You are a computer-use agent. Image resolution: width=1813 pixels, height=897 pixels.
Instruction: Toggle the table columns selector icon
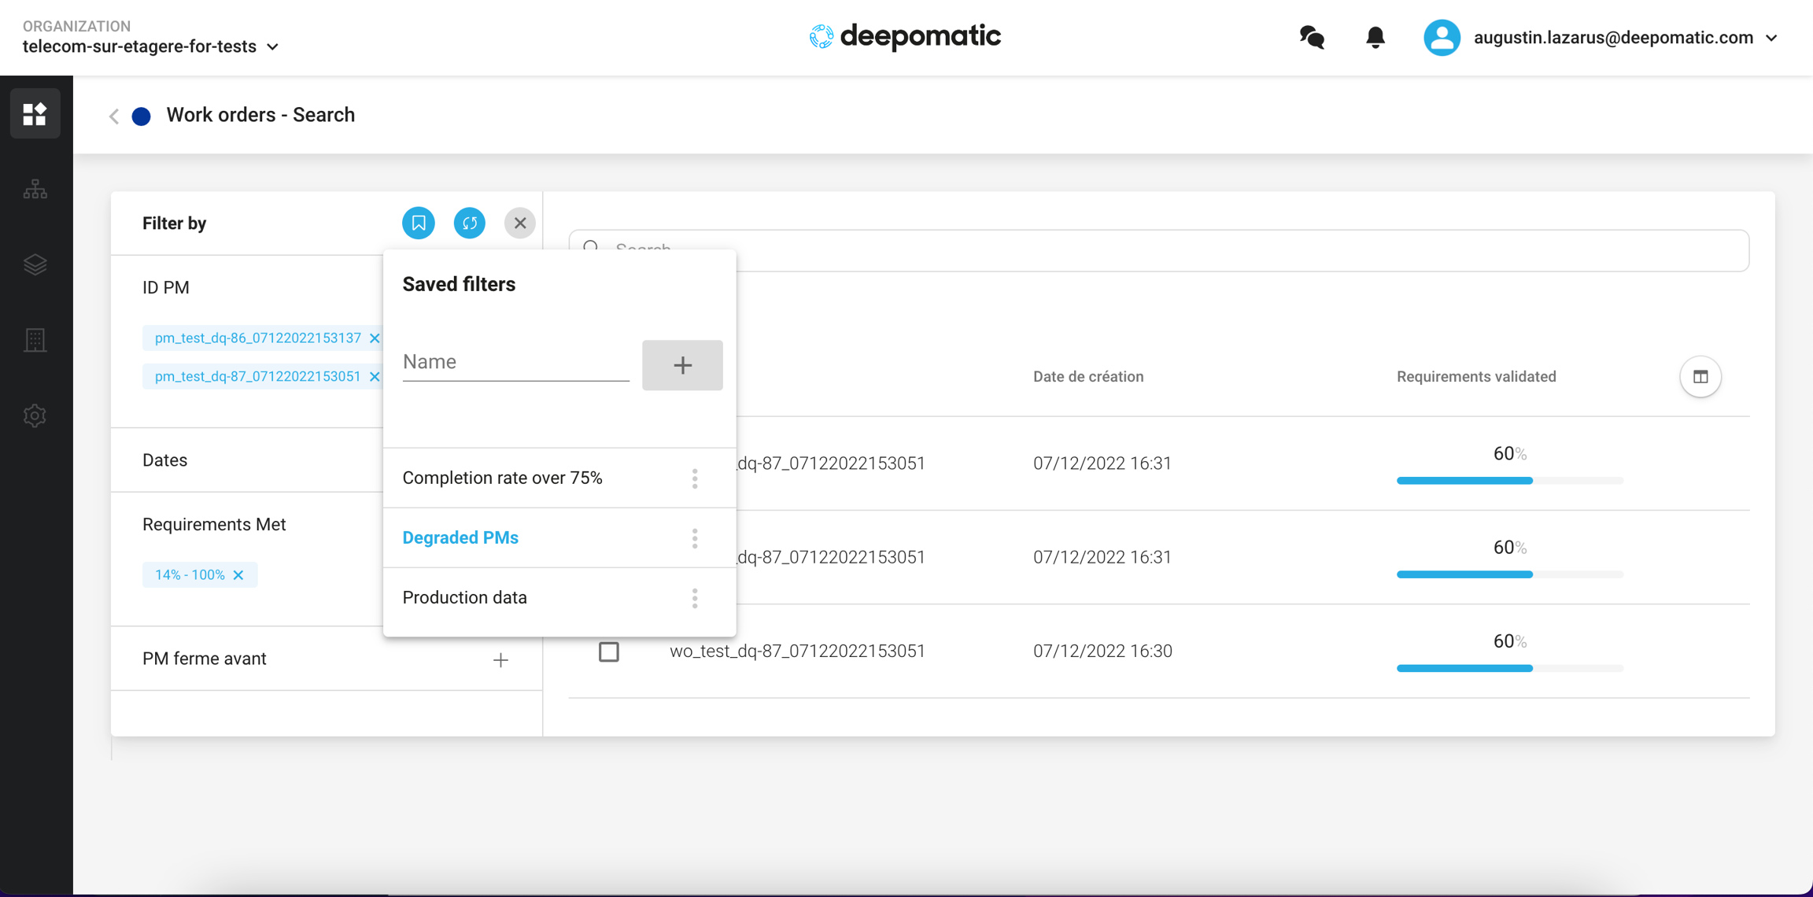(1700, 377)
